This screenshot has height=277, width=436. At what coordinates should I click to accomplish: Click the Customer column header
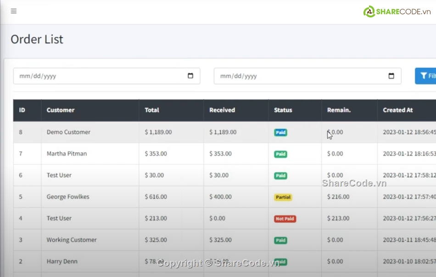coord(61,110)
